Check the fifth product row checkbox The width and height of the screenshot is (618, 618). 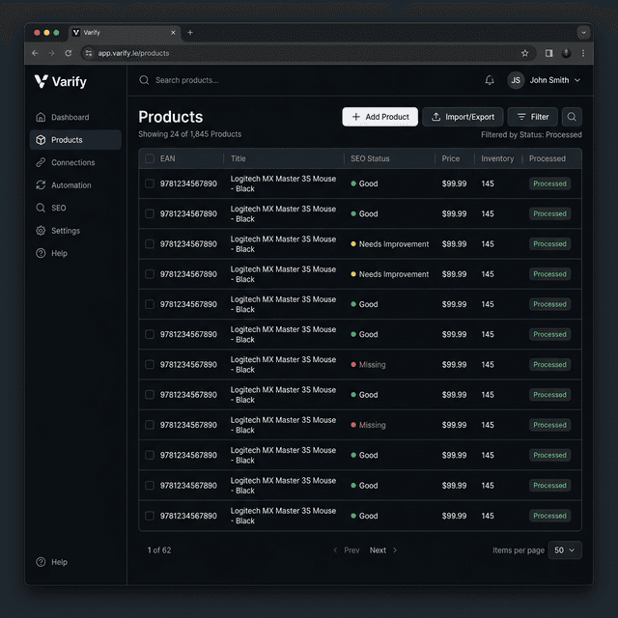click(x=150, y=304)
